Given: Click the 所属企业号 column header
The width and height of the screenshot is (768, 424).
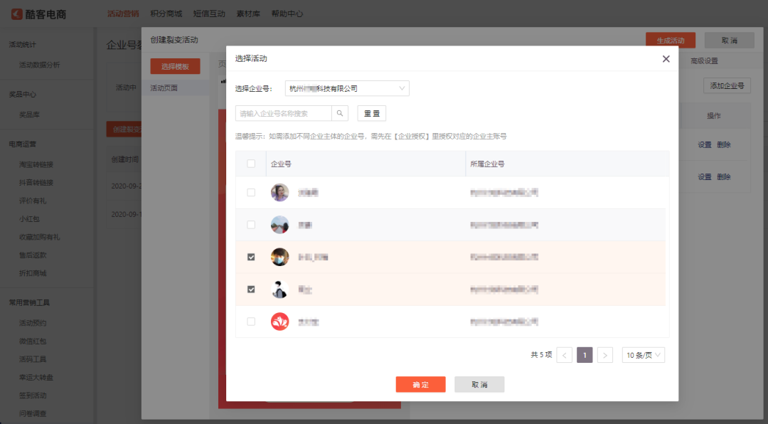Looking at the screenshot, I should 487,164.
